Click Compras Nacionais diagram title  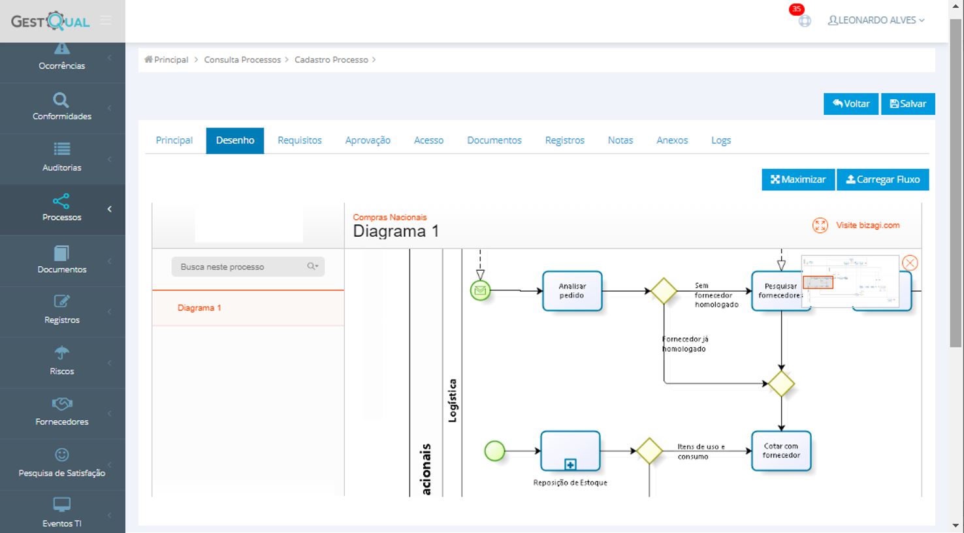[390, 217]
